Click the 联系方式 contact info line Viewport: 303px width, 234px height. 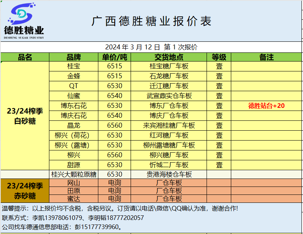click(73, 218)
